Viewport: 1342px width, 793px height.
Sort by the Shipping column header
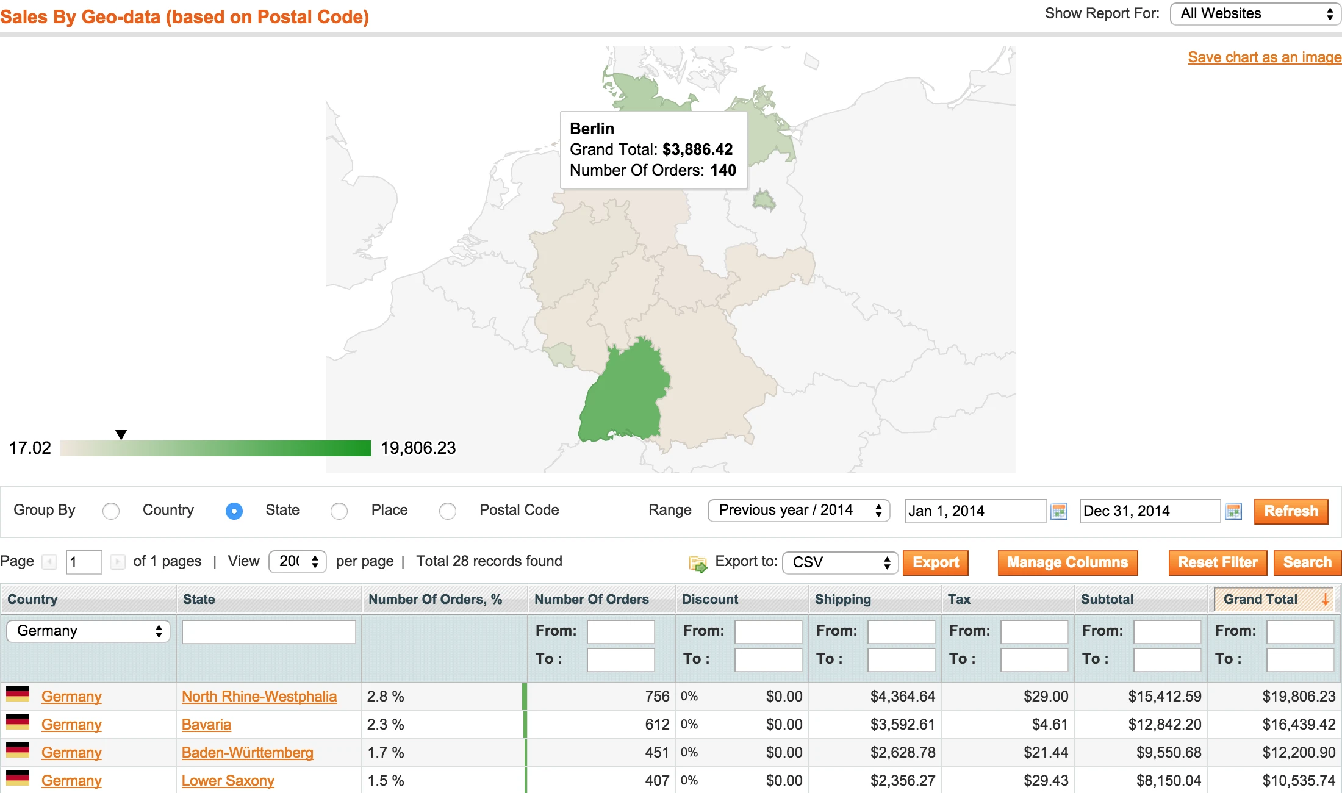pos(842,599)
